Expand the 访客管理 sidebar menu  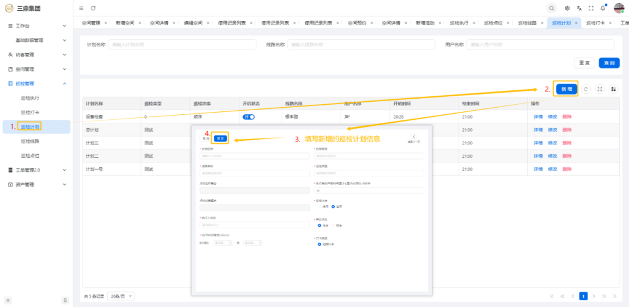[x=64, y=55]
